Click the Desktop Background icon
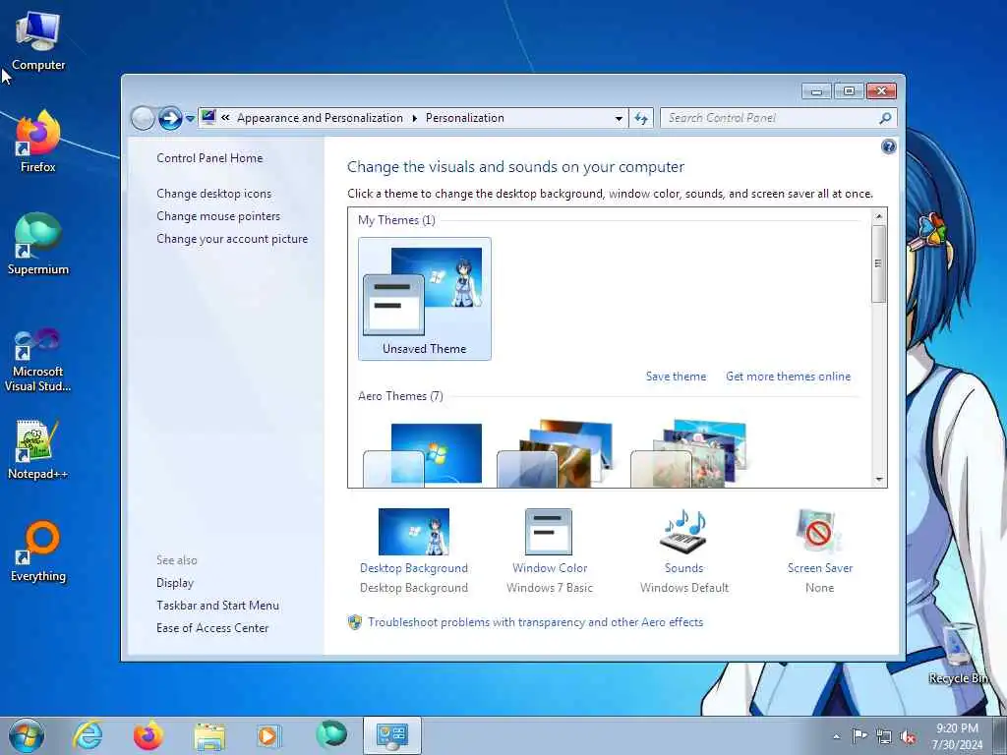The image size is (1007, 755). pos(414,532)
